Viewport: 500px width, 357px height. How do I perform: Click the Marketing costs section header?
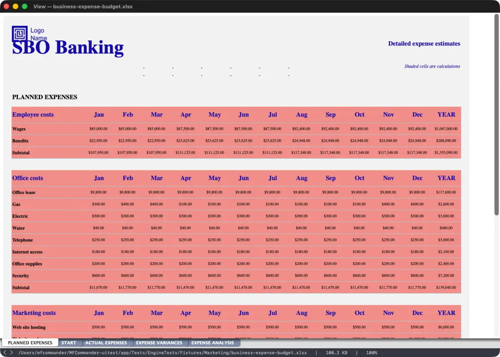[x=34, y=313]
